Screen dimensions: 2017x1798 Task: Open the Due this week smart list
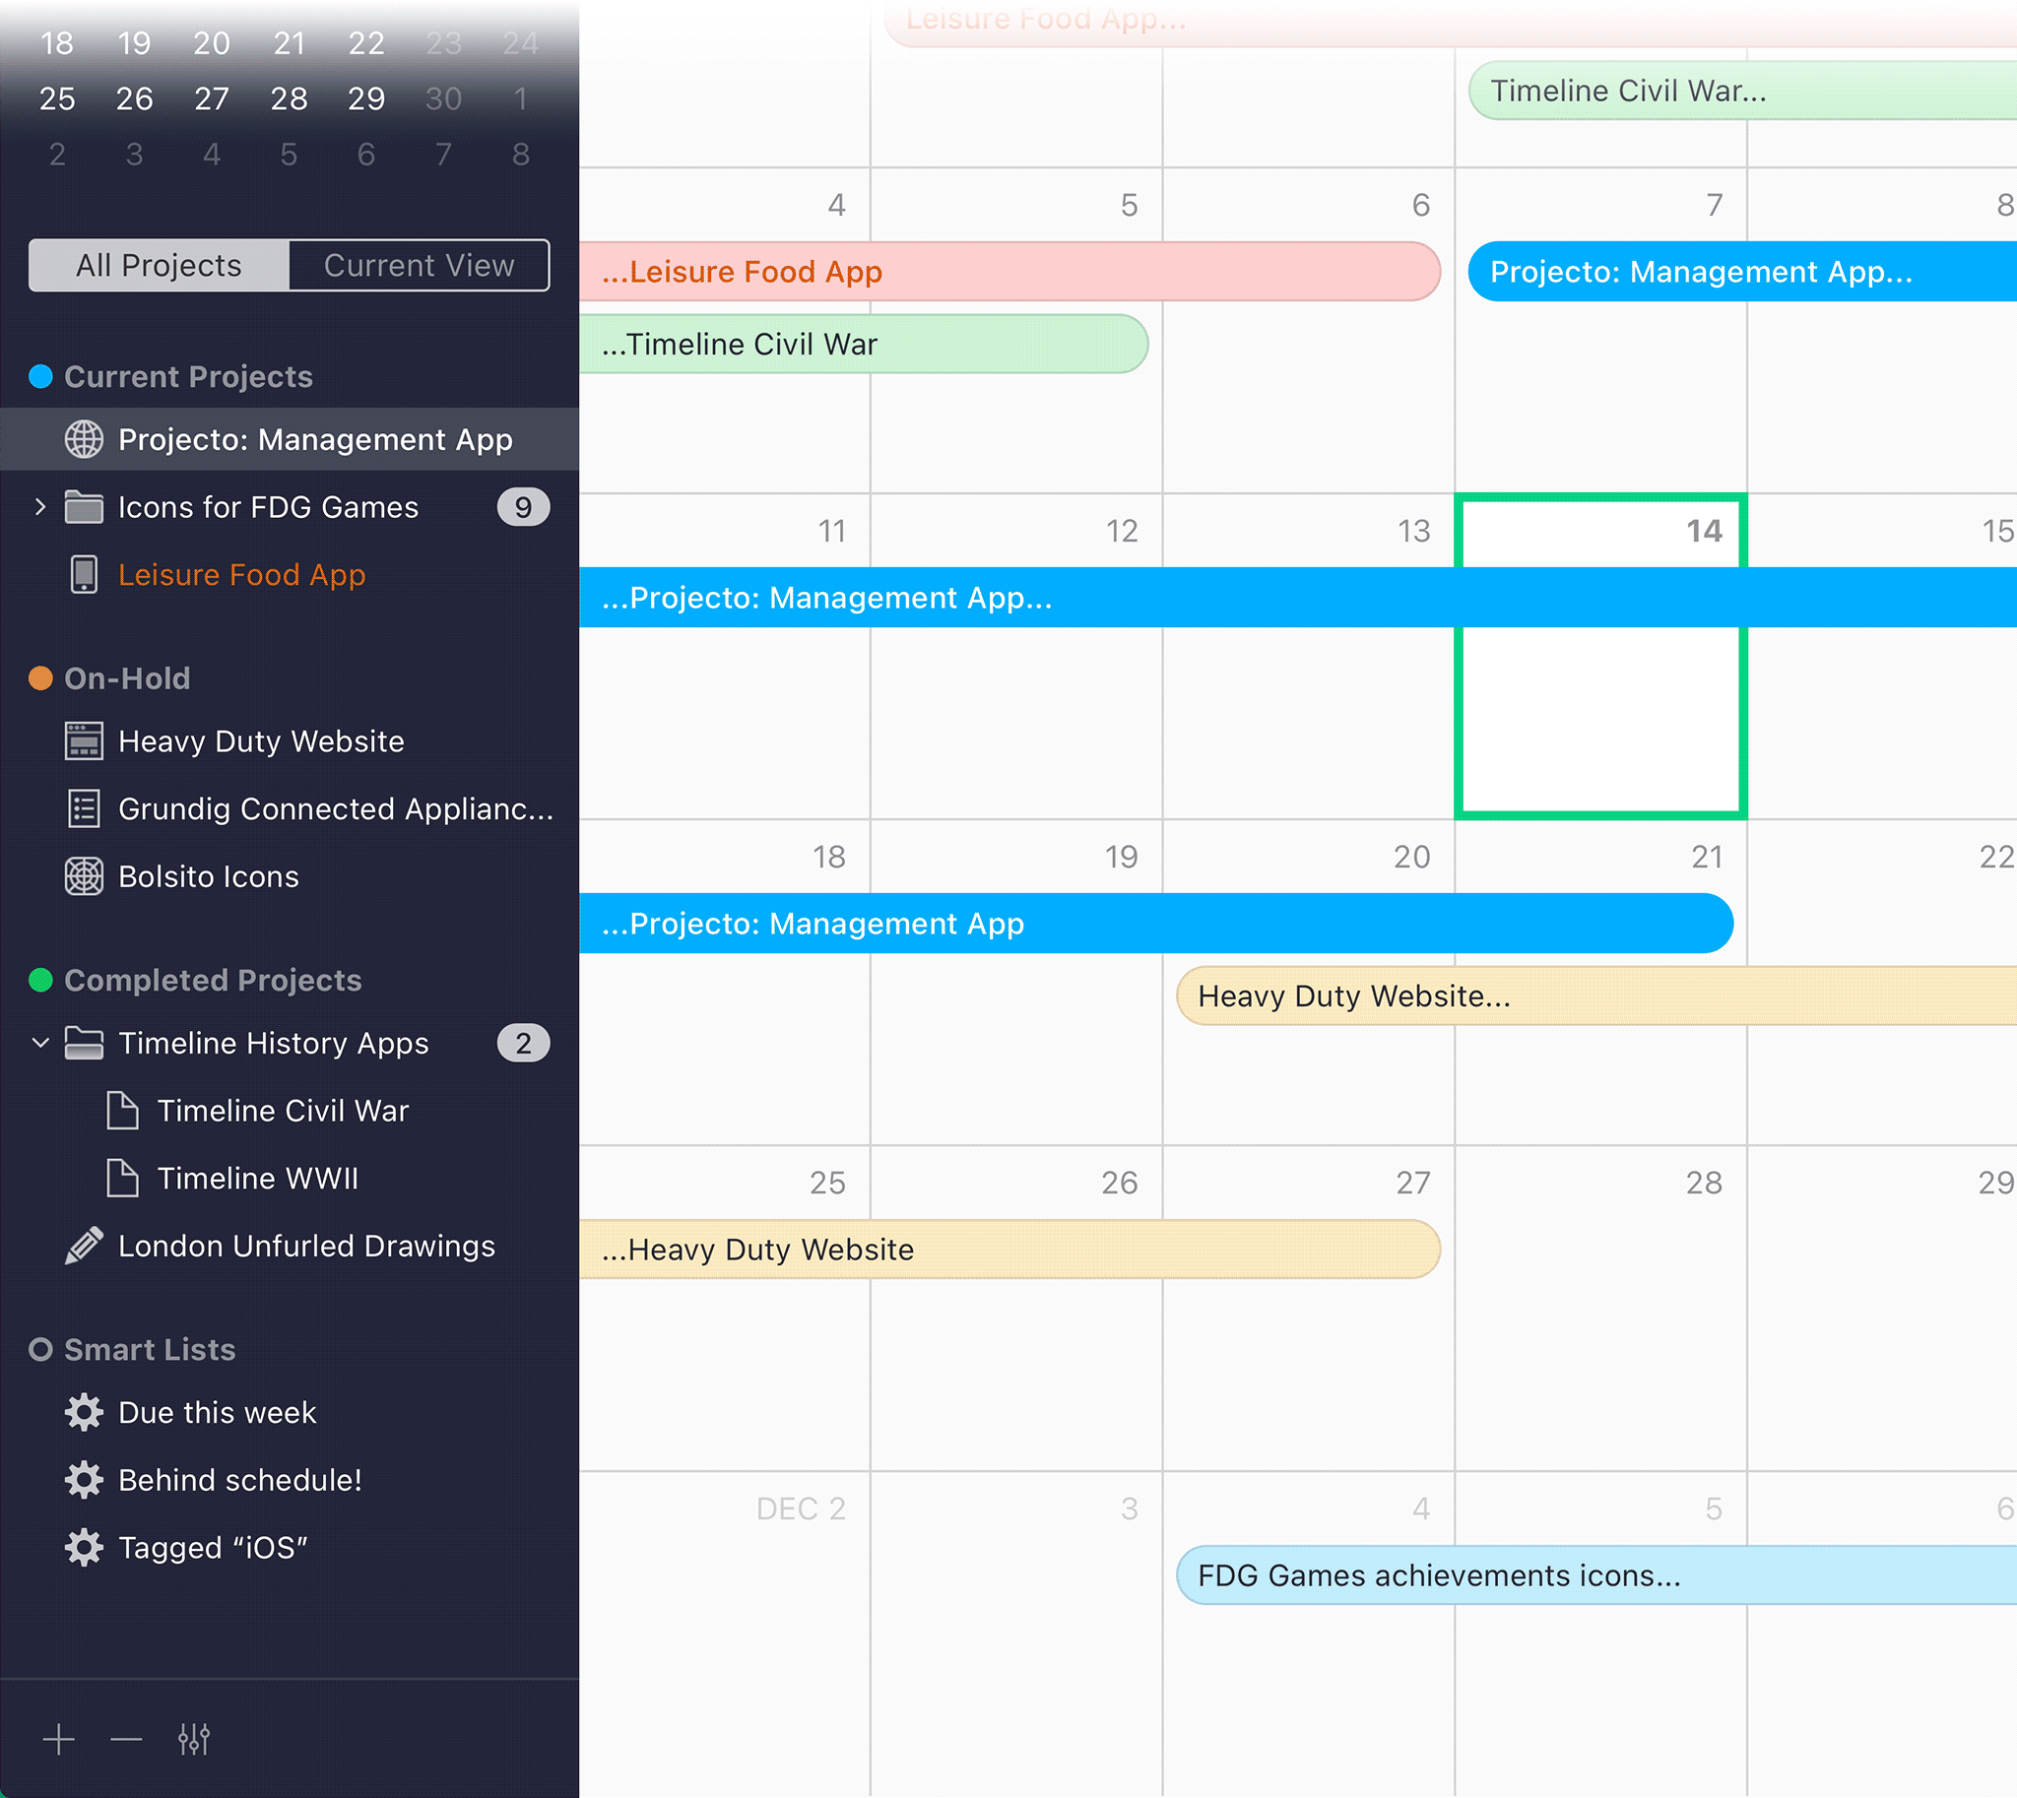218,1413
